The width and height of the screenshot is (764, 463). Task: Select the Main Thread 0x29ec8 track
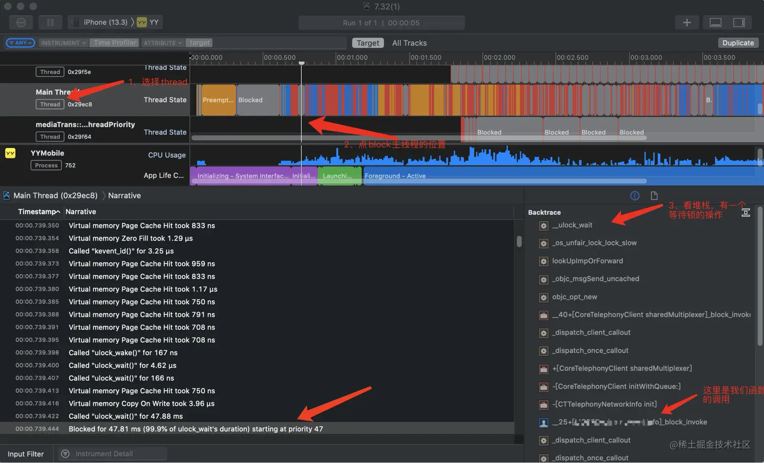click(x=94, y=100)
